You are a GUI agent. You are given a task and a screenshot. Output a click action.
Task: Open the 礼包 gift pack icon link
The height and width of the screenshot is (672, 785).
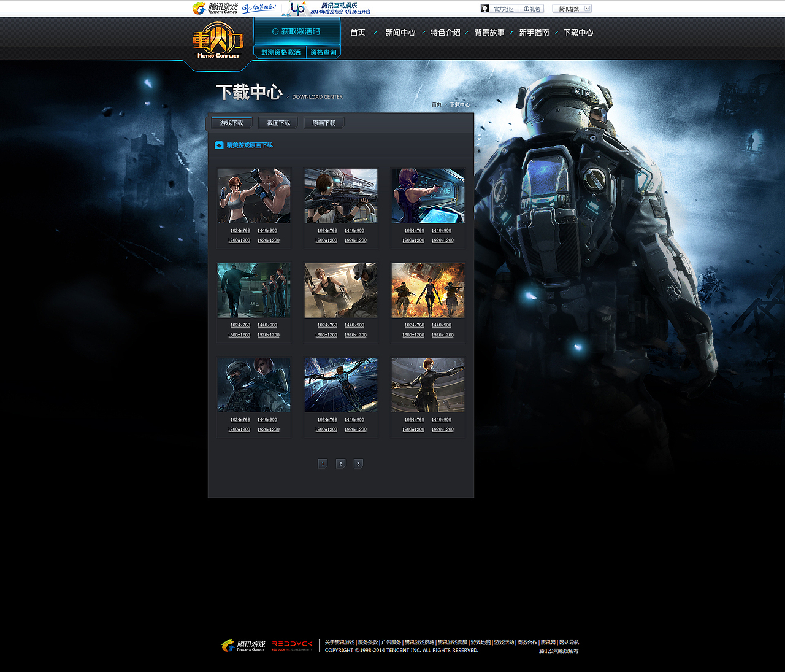(x=532, y=9)
